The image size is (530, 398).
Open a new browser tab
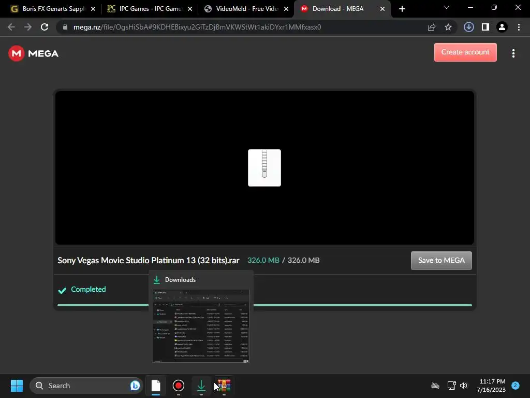coord(402,9)
